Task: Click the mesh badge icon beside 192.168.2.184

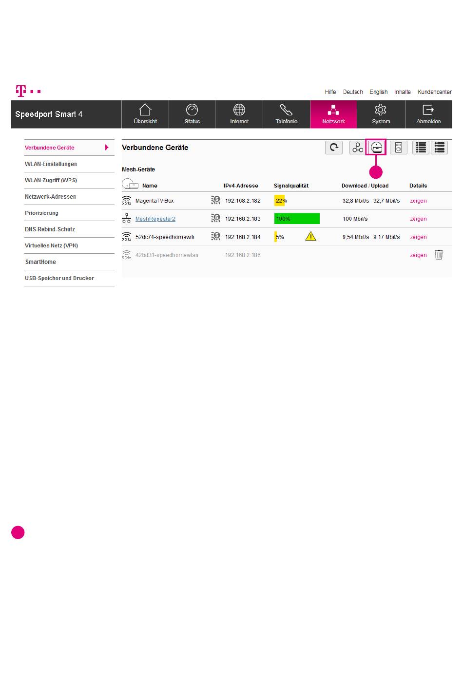Action: 215,236
